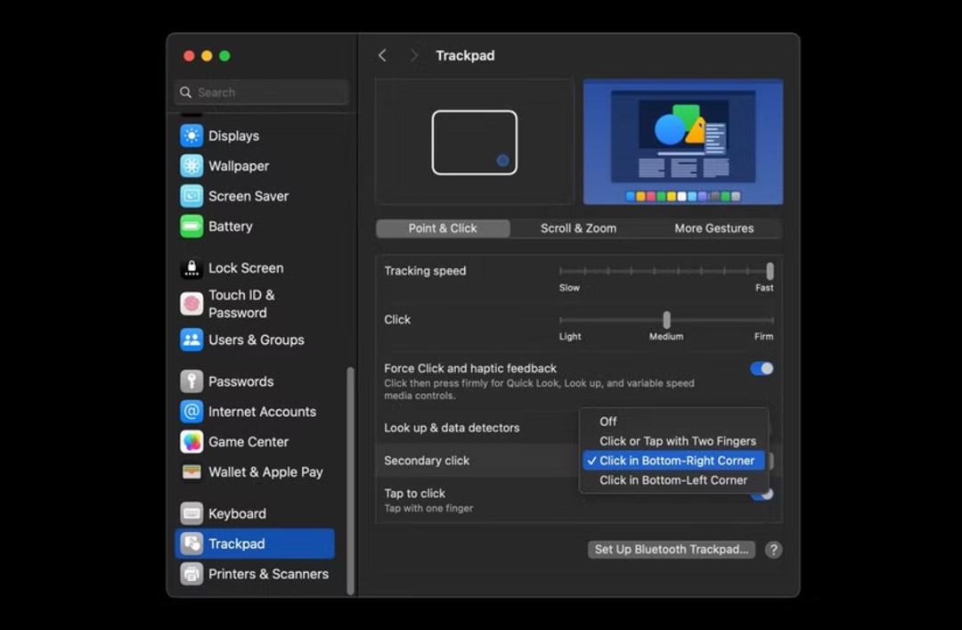
Task: Click Look up & data detectors label
Action: (452, 428)
